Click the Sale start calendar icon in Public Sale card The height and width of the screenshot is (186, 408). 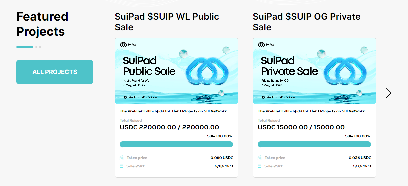(121, 166)
